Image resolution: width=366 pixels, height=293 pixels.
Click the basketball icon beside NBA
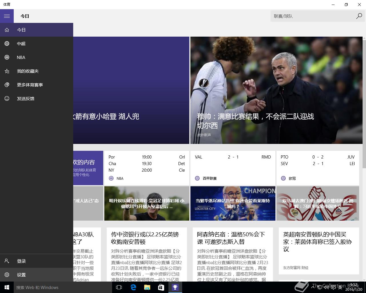tap(7, 57)
